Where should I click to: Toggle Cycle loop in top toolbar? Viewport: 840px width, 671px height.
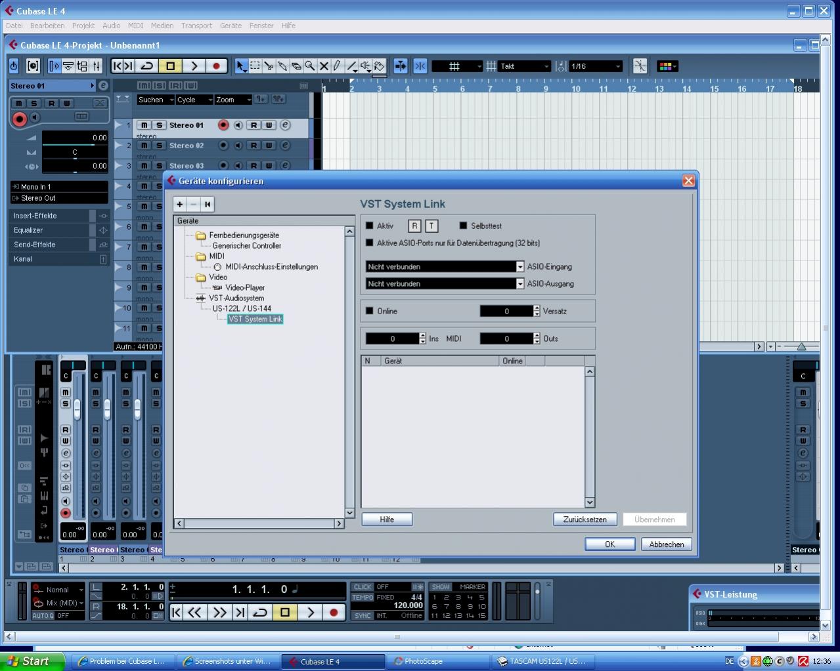(x=148, y=66)
